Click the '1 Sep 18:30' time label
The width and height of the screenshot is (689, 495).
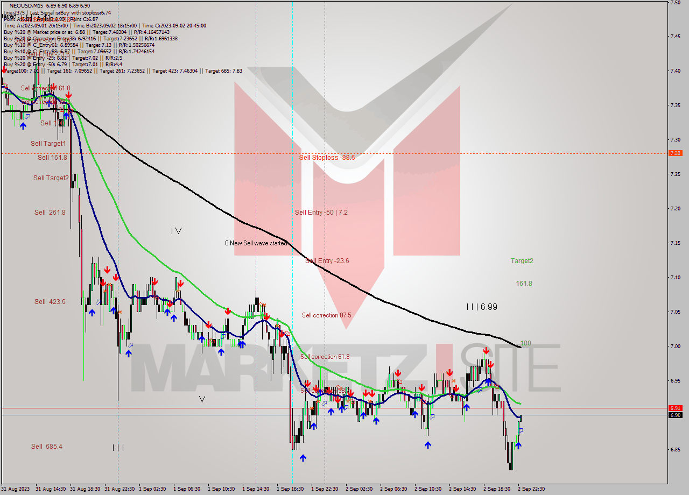(290, 489)
